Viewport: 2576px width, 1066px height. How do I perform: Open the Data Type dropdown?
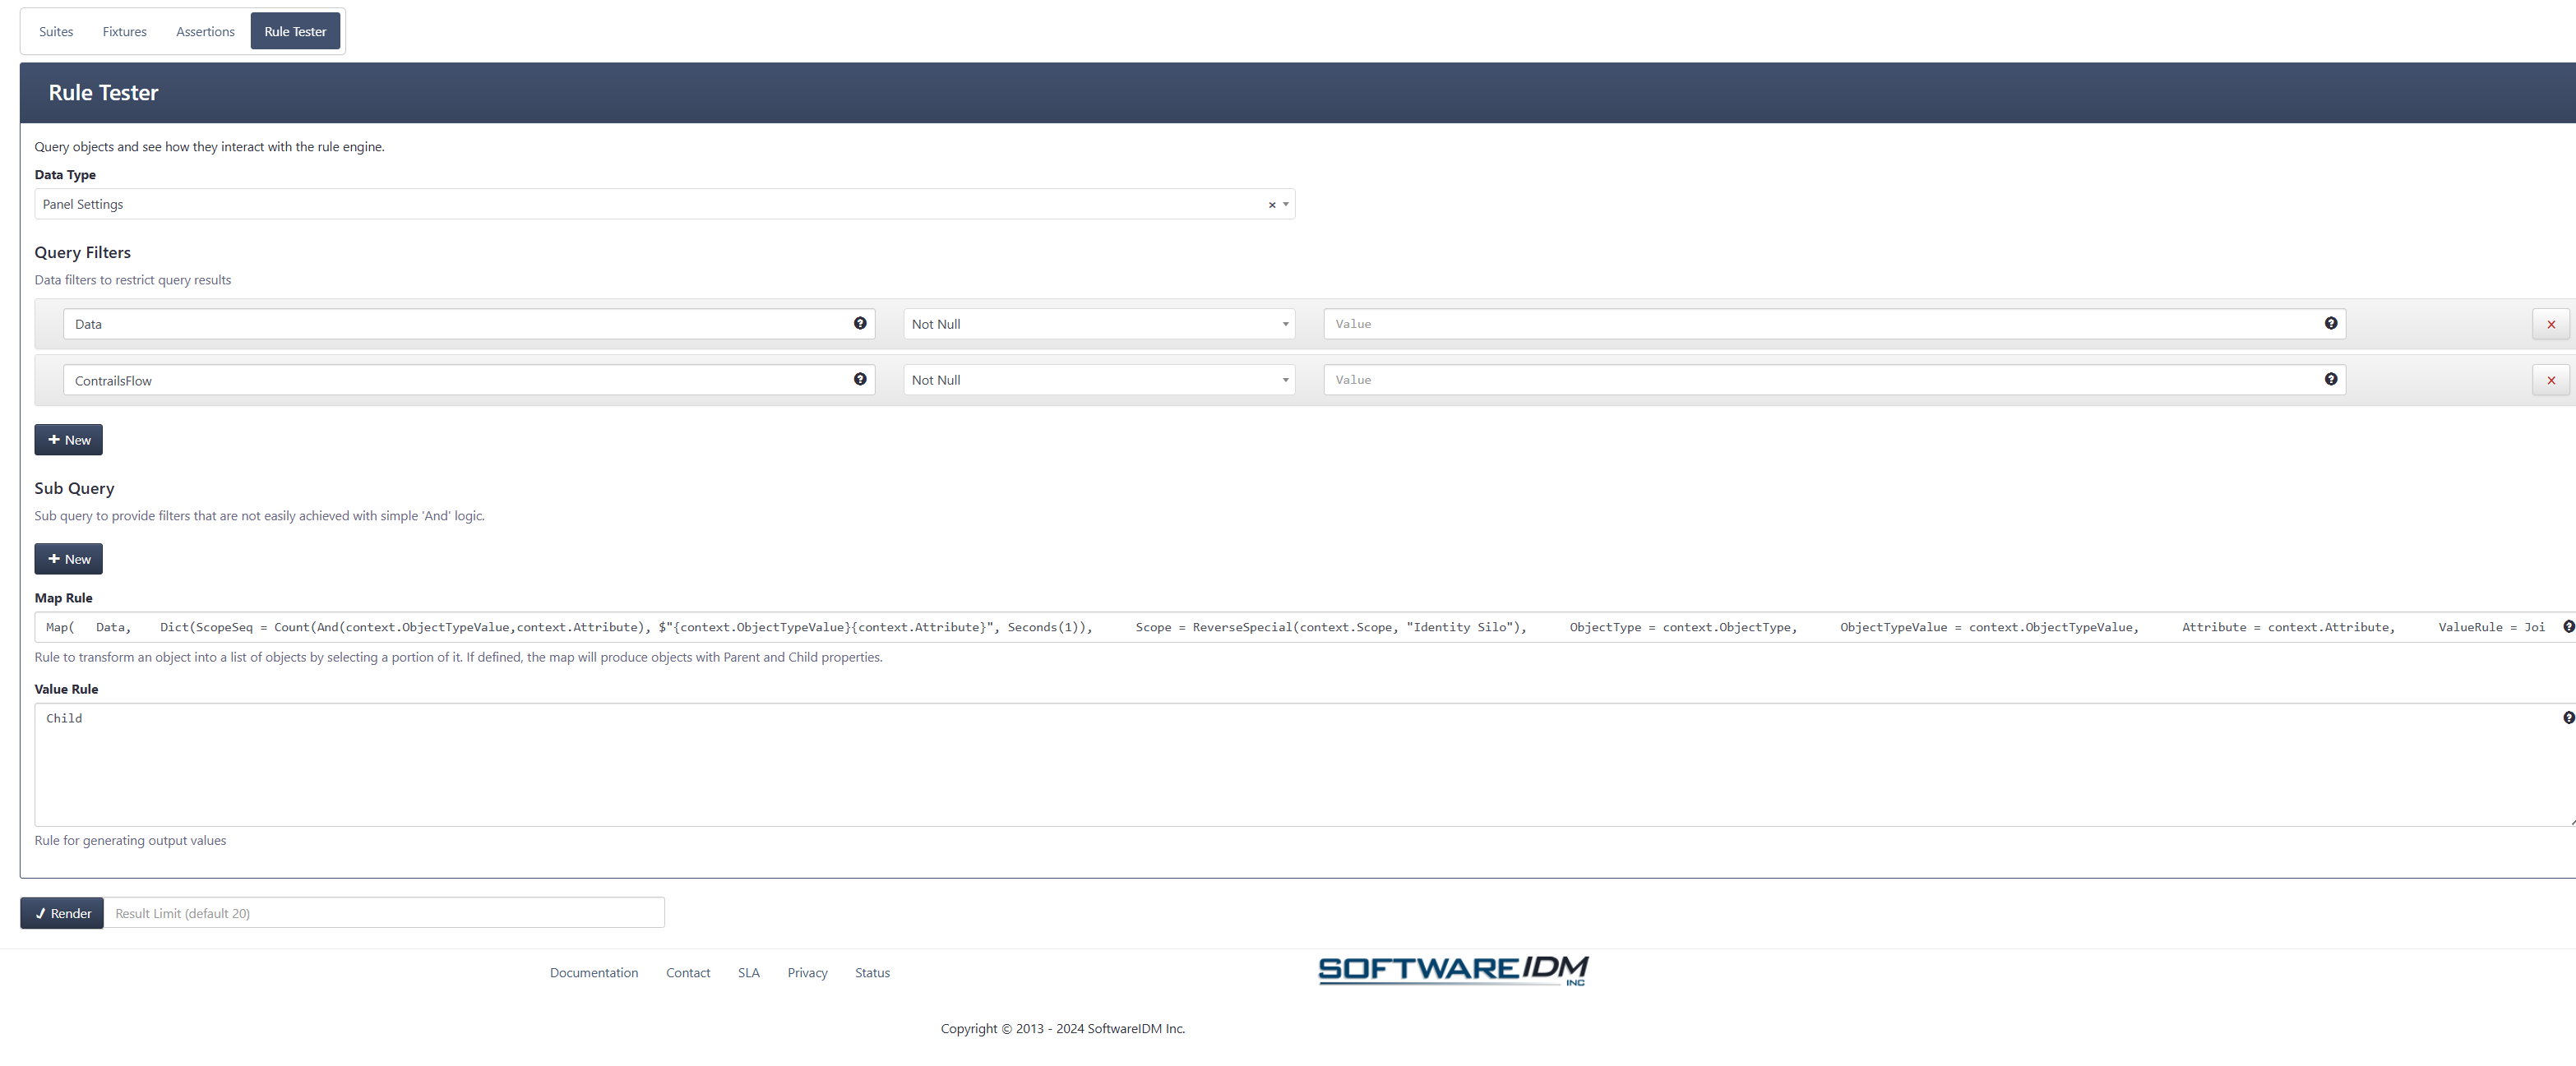click(x=1285, y=204)
